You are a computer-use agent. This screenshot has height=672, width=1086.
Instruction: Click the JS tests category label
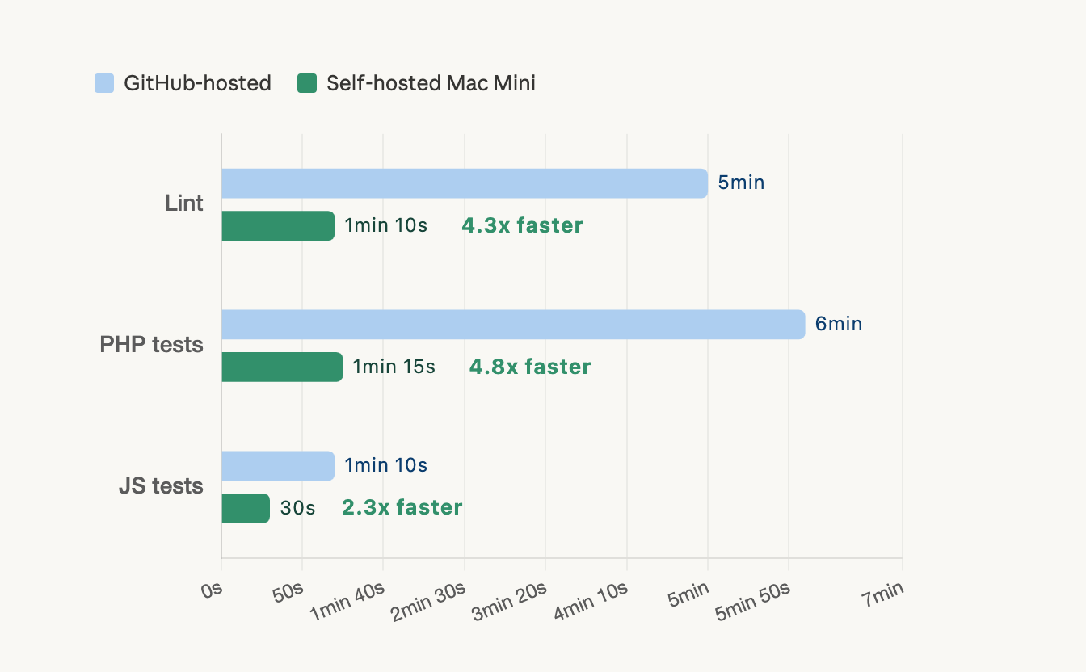point(162,486)
